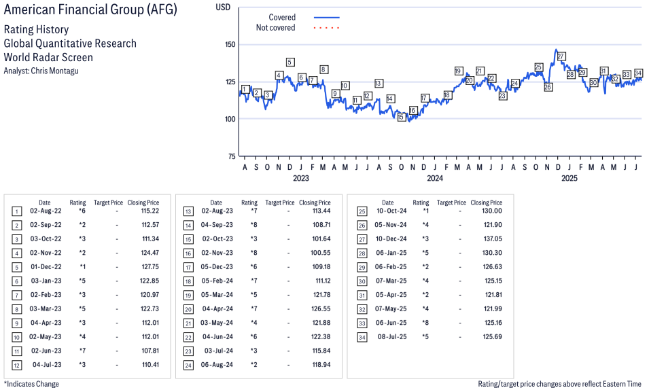Click the 2023 year label under the chart
Screen dimensions: 649x388
tap(301, 178)
